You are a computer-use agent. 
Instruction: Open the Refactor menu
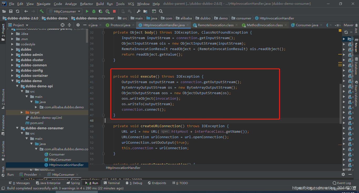[86, 4]
